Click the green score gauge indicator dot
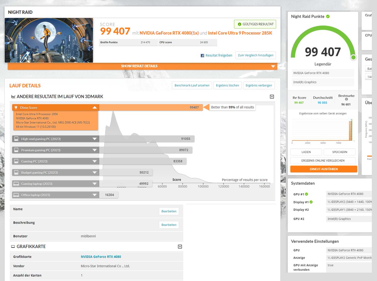Viewport: 377px width, 281px height. point(353,57)
